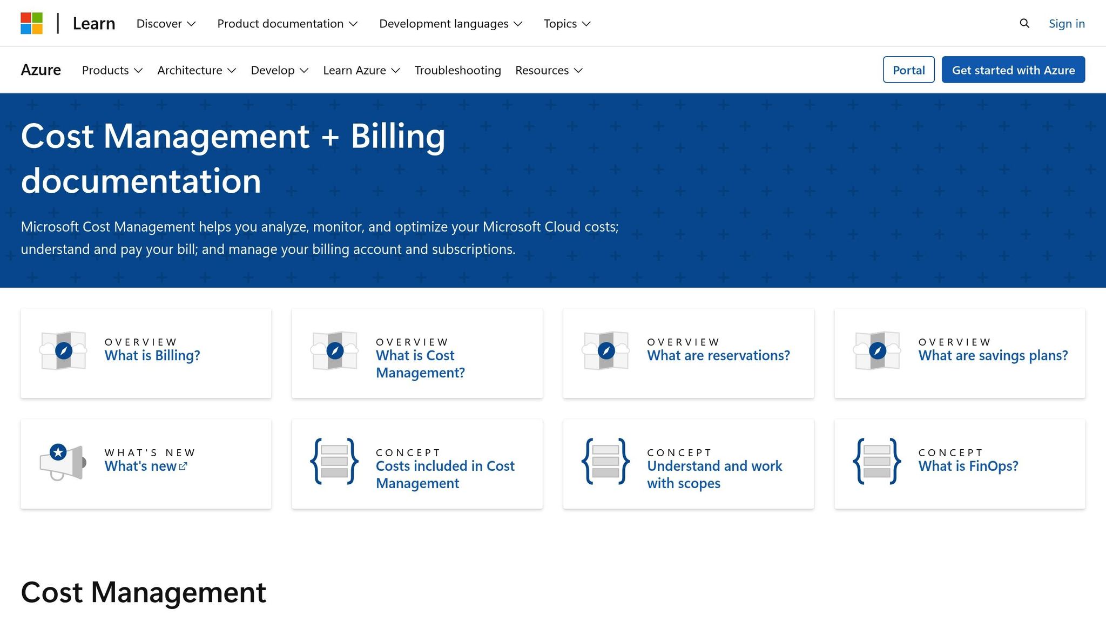The width and height of the screenshot is (1106, 622).
Task: Open the Topics dropdown
Action: click(x=567, y=23)
